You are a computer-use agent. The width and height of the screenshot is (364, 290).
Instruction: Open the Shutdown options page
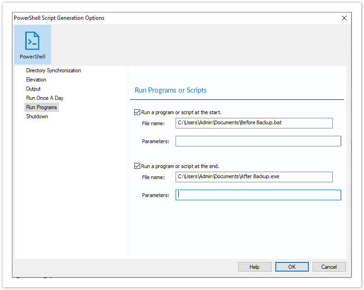point(37,116)
